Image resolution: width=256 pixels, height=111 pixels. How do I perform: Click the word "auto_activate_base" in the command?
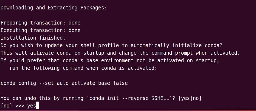pyautogui.click(x=83, y=83)
